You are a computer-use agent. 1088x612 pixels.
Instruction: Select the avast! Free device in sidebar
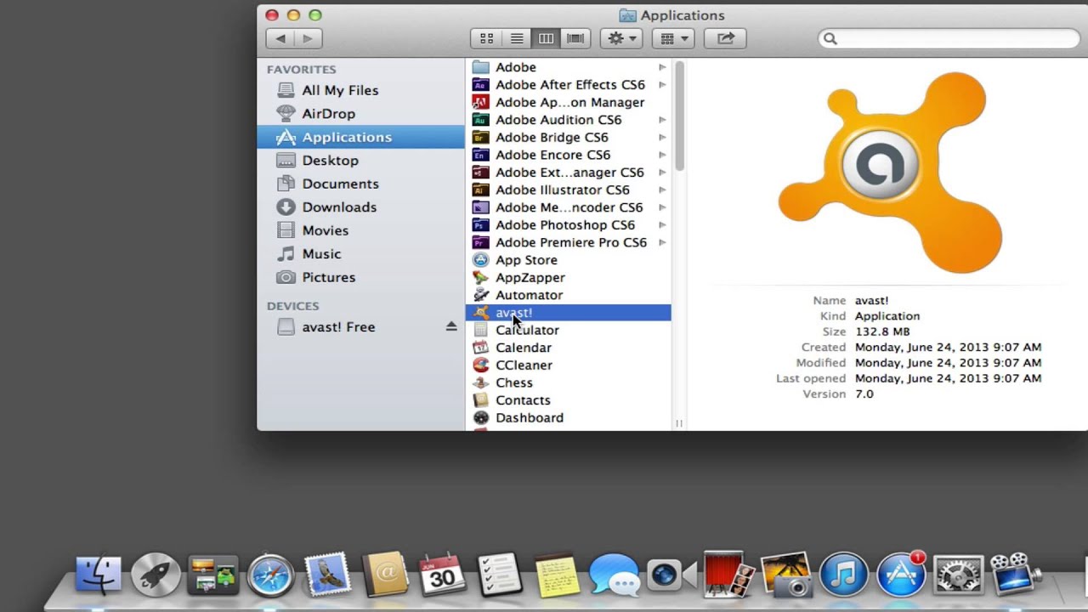tap(361, 326)
